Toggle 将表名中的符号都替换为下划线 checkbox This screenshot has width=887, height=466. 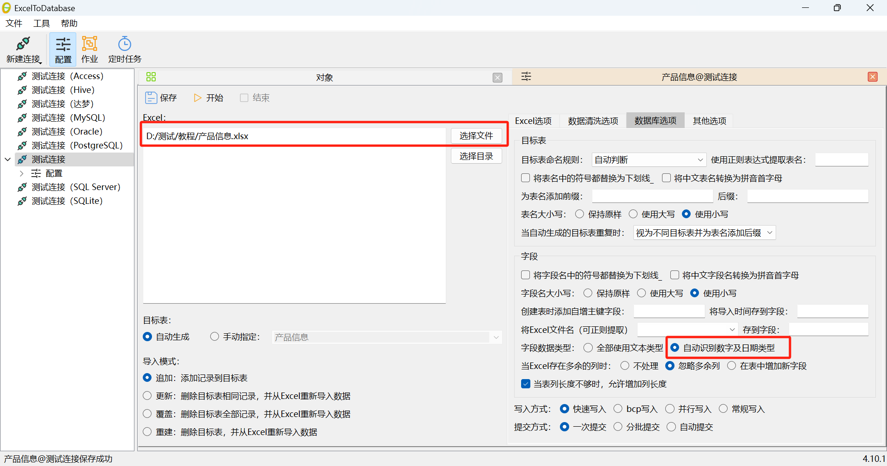click(525, 178)
